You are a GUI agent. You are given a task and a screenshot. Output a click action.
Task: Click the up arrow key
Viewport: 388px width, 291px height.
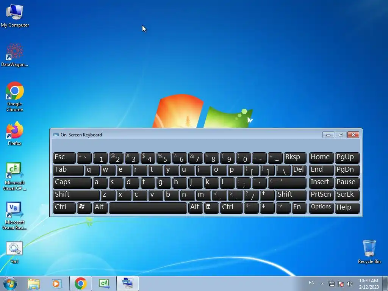point(267,195)
